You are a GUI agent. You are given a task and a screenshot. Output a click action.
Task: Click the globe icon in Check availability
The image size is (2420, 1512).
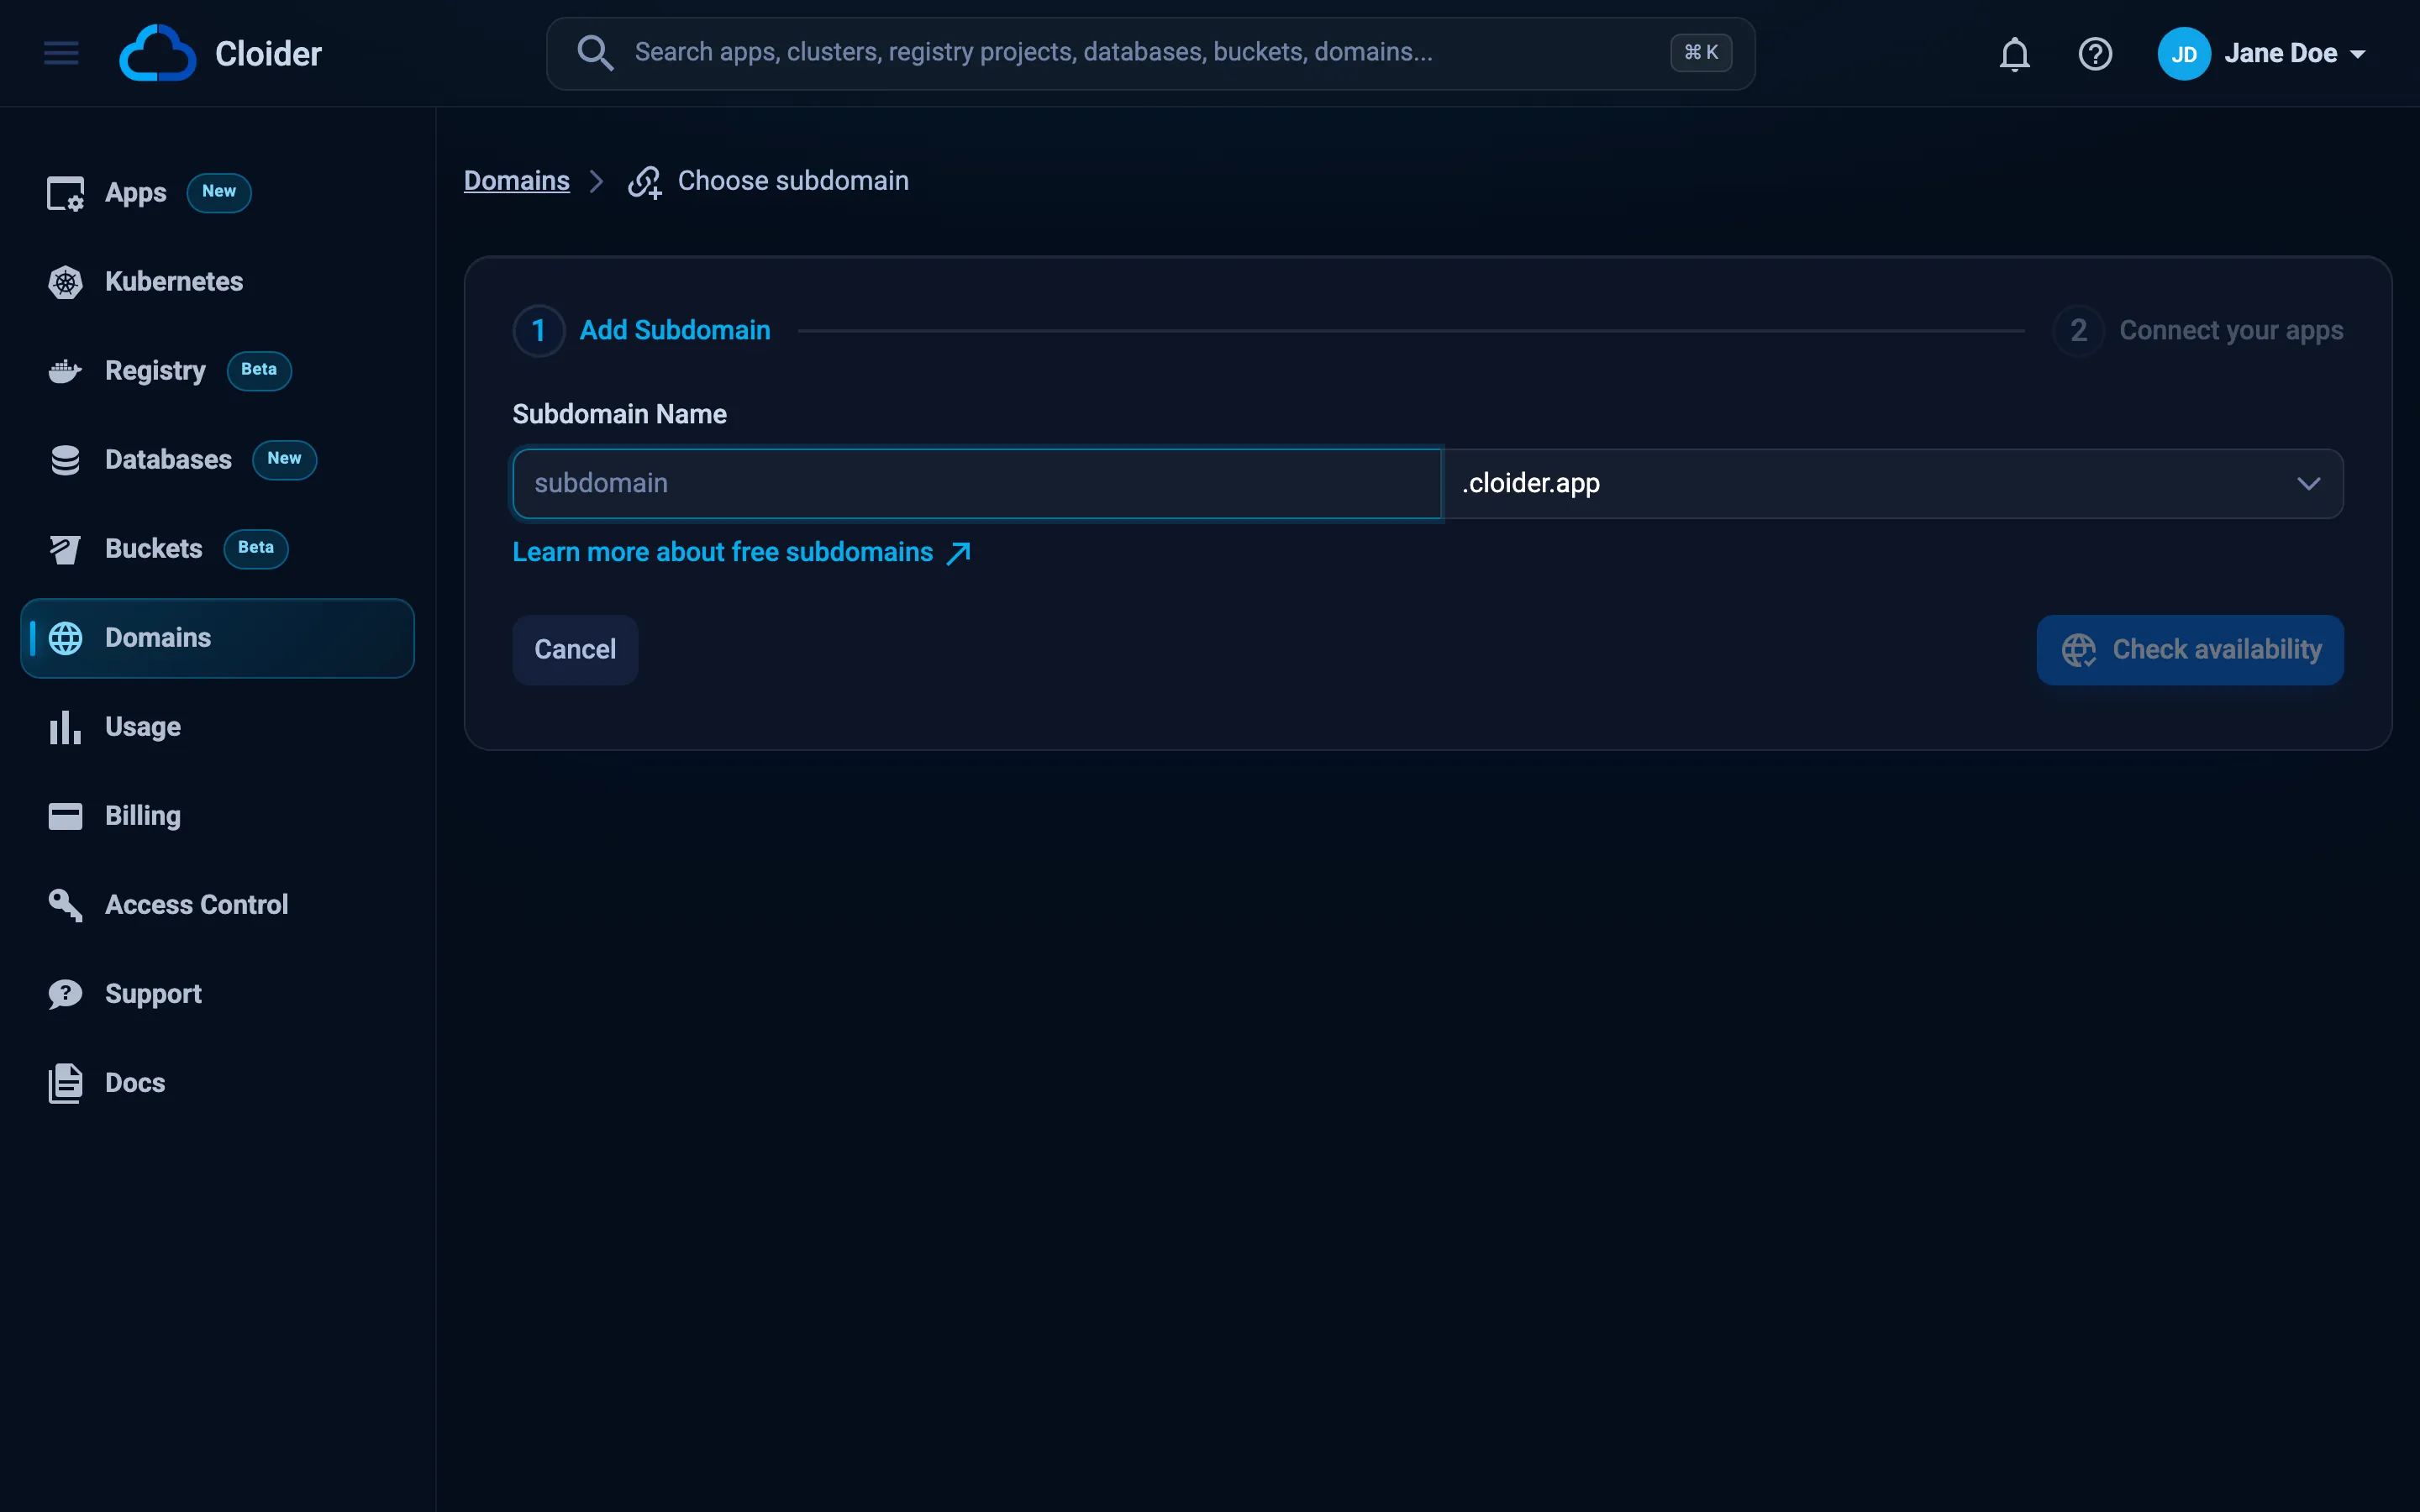click(2079, 650)
